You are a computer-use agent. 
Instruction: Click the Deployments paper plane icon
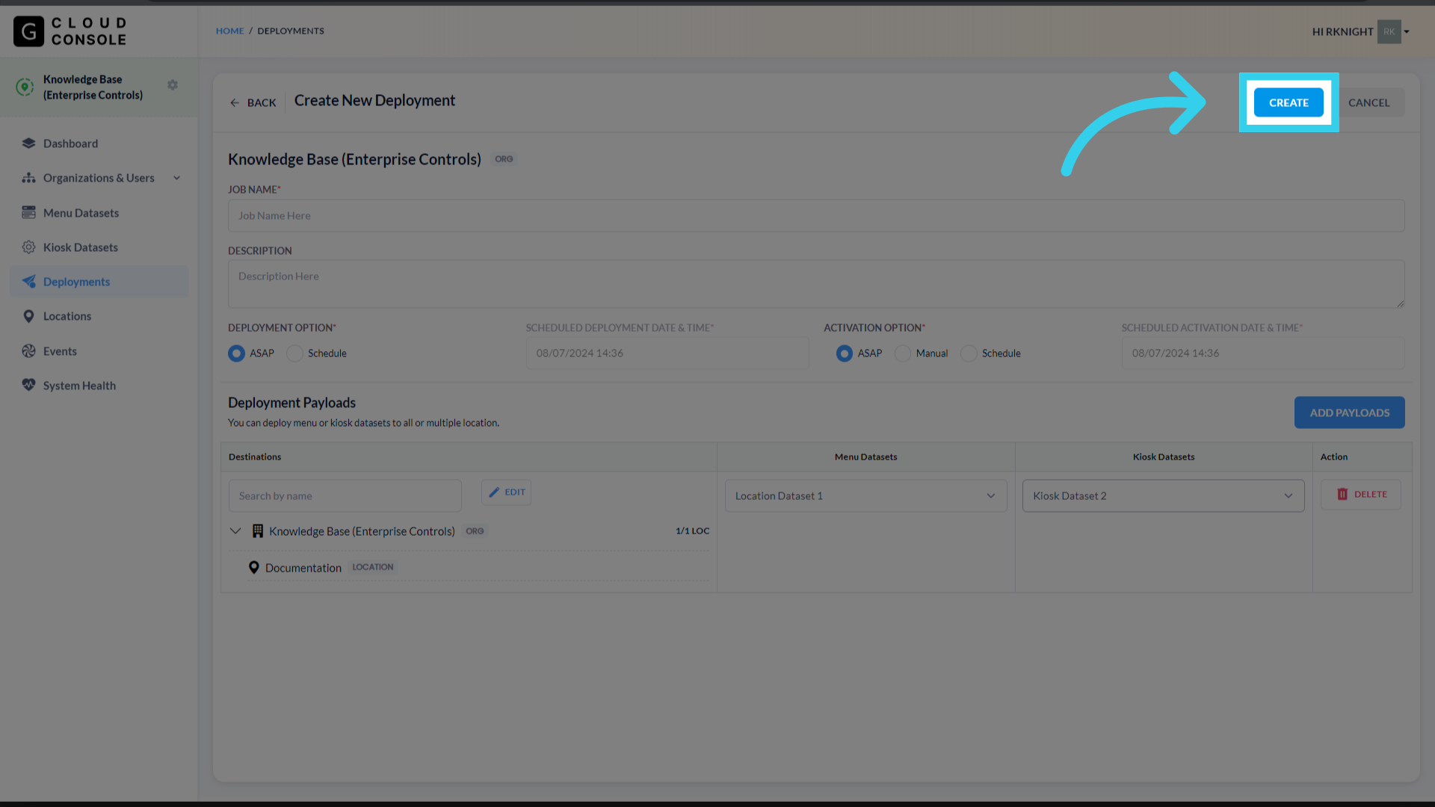[28, 282]
